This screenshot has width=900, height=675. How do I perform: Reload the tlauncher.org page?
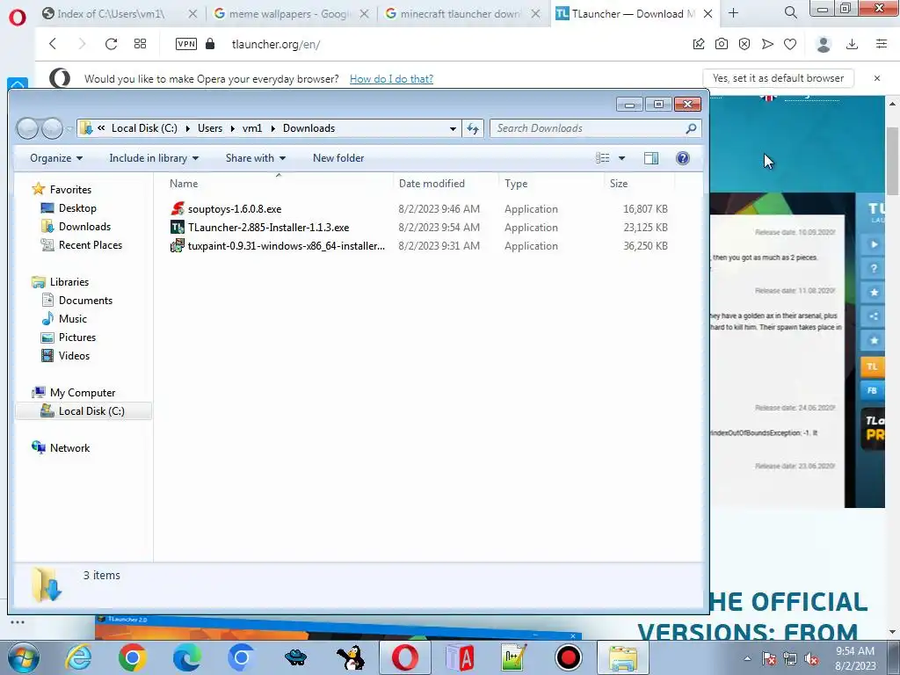[x=111, y=44]
